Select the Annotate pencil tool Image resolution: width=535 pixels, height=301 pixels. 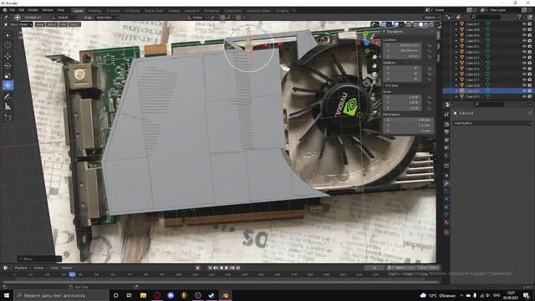tap(8, 97)
